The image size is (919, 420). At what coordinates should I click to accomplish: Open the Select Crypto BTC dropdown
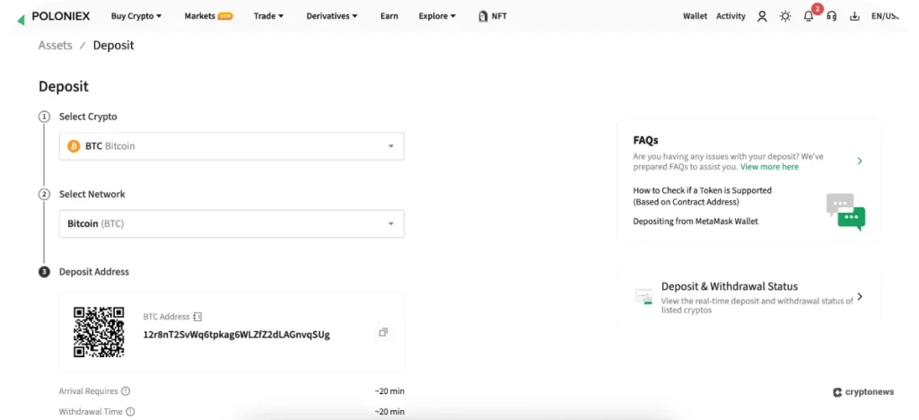tap(232, 146)
